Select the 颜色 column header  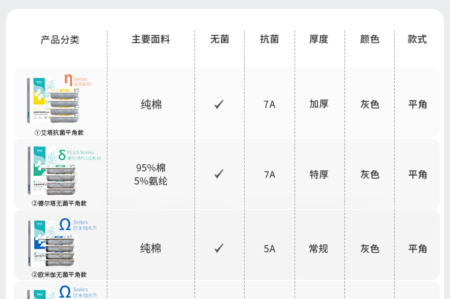coord(370,40)
